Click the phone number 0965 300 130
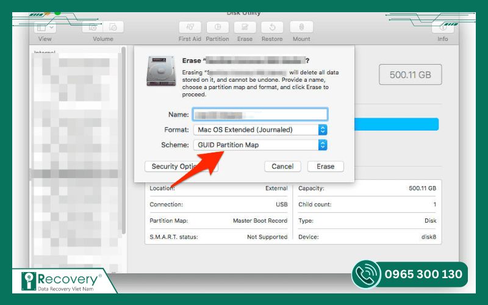The image size is (488, 305). (x=423, y=274)
